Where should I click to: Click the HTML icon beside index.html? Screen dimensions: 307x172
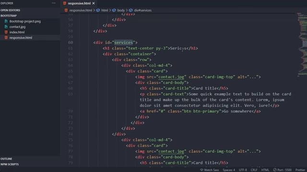coord(6,32)
